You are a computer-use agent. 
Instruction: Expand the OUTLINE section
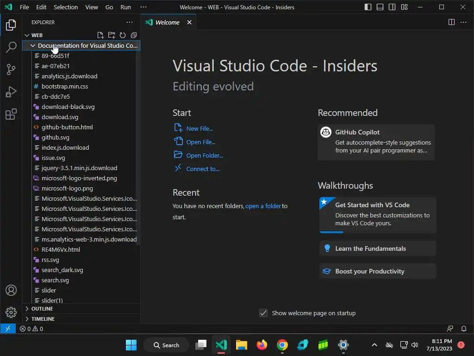coord(81,309)
